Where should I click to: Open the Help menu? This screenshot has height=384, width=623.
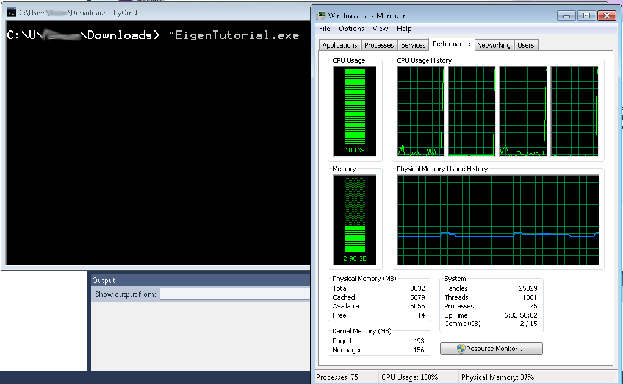tap(404, 29)
